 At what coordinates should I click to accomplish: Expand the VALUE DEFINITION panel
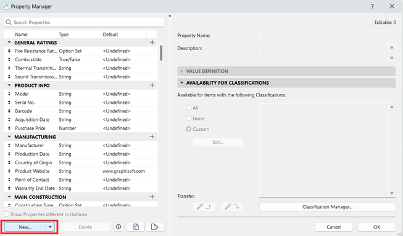(x=181, y=71)
